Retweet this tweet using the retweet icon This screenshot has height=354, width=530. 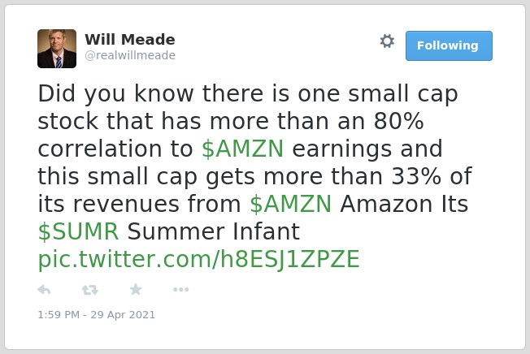pyautogui.click(x=90, y=290)
